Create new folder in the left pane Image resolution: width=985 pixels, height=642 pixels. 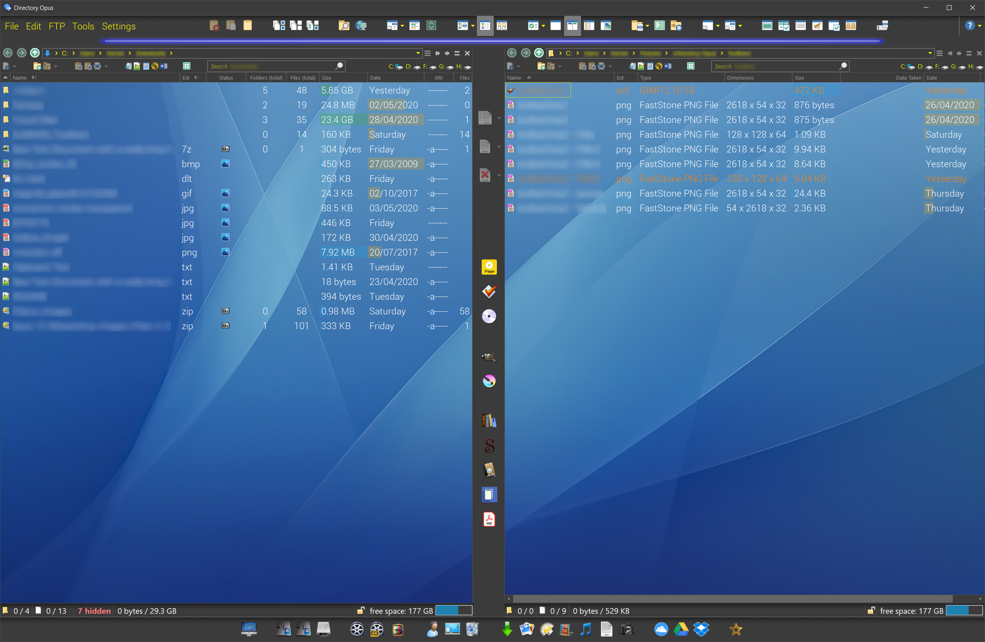pos(37,66)
